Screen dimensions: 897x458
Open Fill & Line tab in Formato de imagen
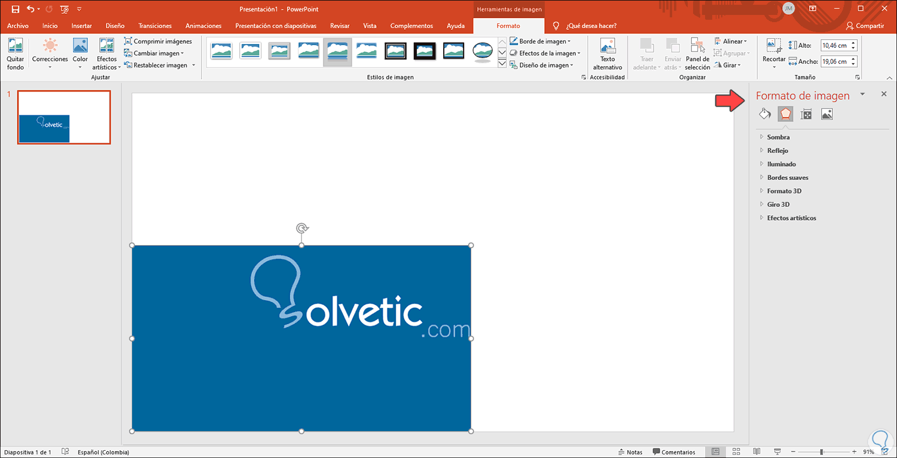point(764,114)
